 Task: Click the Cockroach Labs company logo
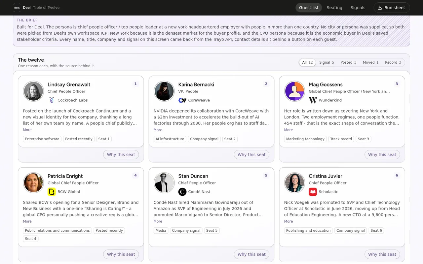52,100
